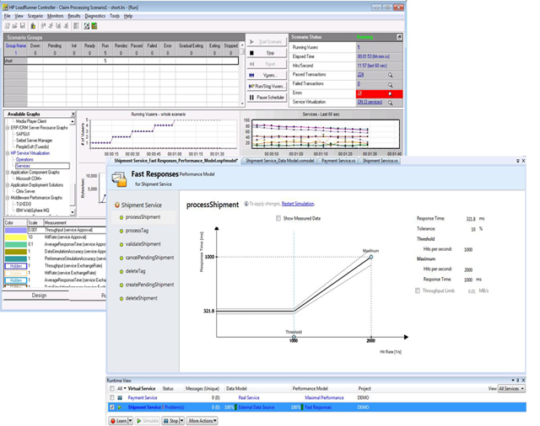Click the Shipment Service row simulate arrow icon

(120, 407)
